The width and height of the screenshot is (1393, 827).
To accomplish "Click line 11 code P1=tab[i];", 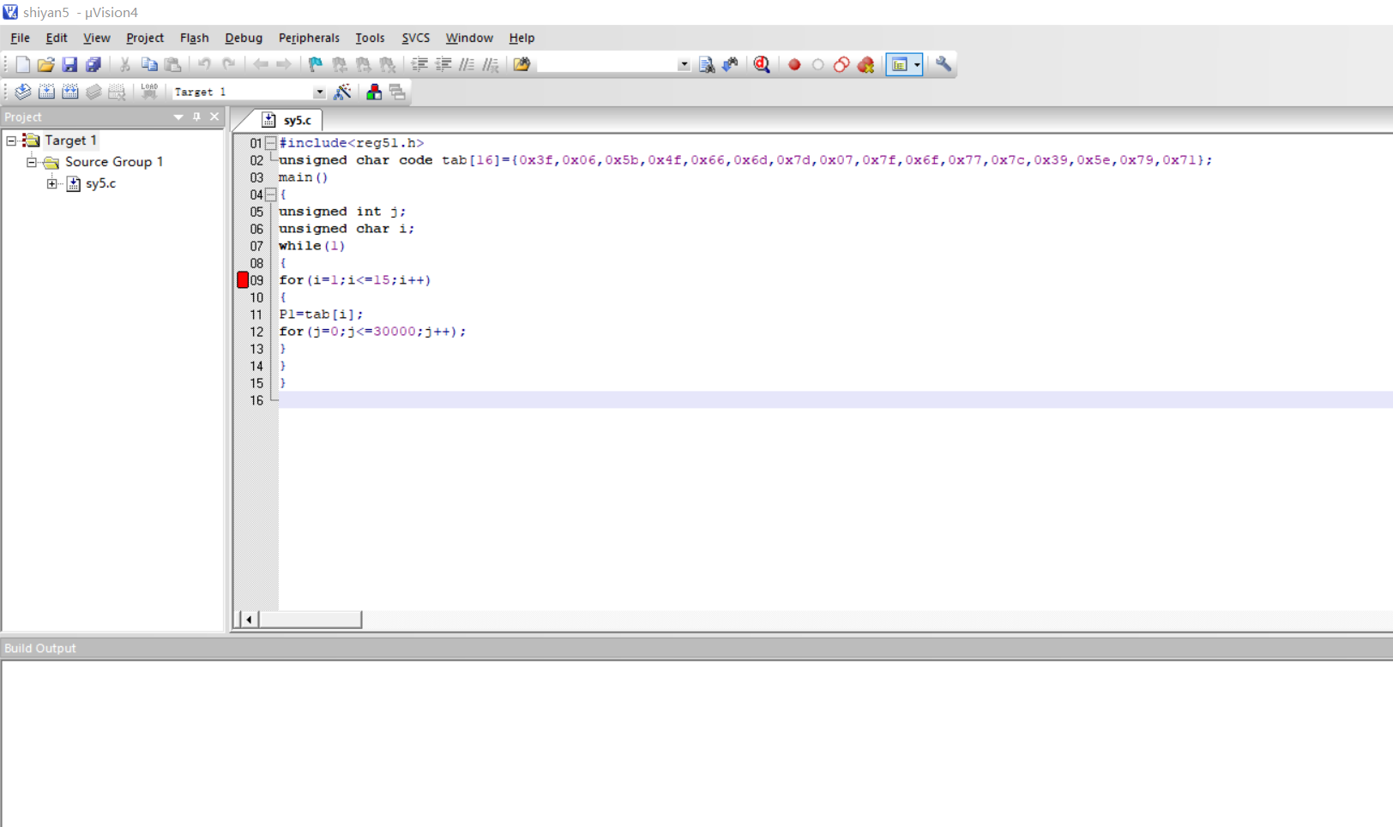I will (321, 315).
